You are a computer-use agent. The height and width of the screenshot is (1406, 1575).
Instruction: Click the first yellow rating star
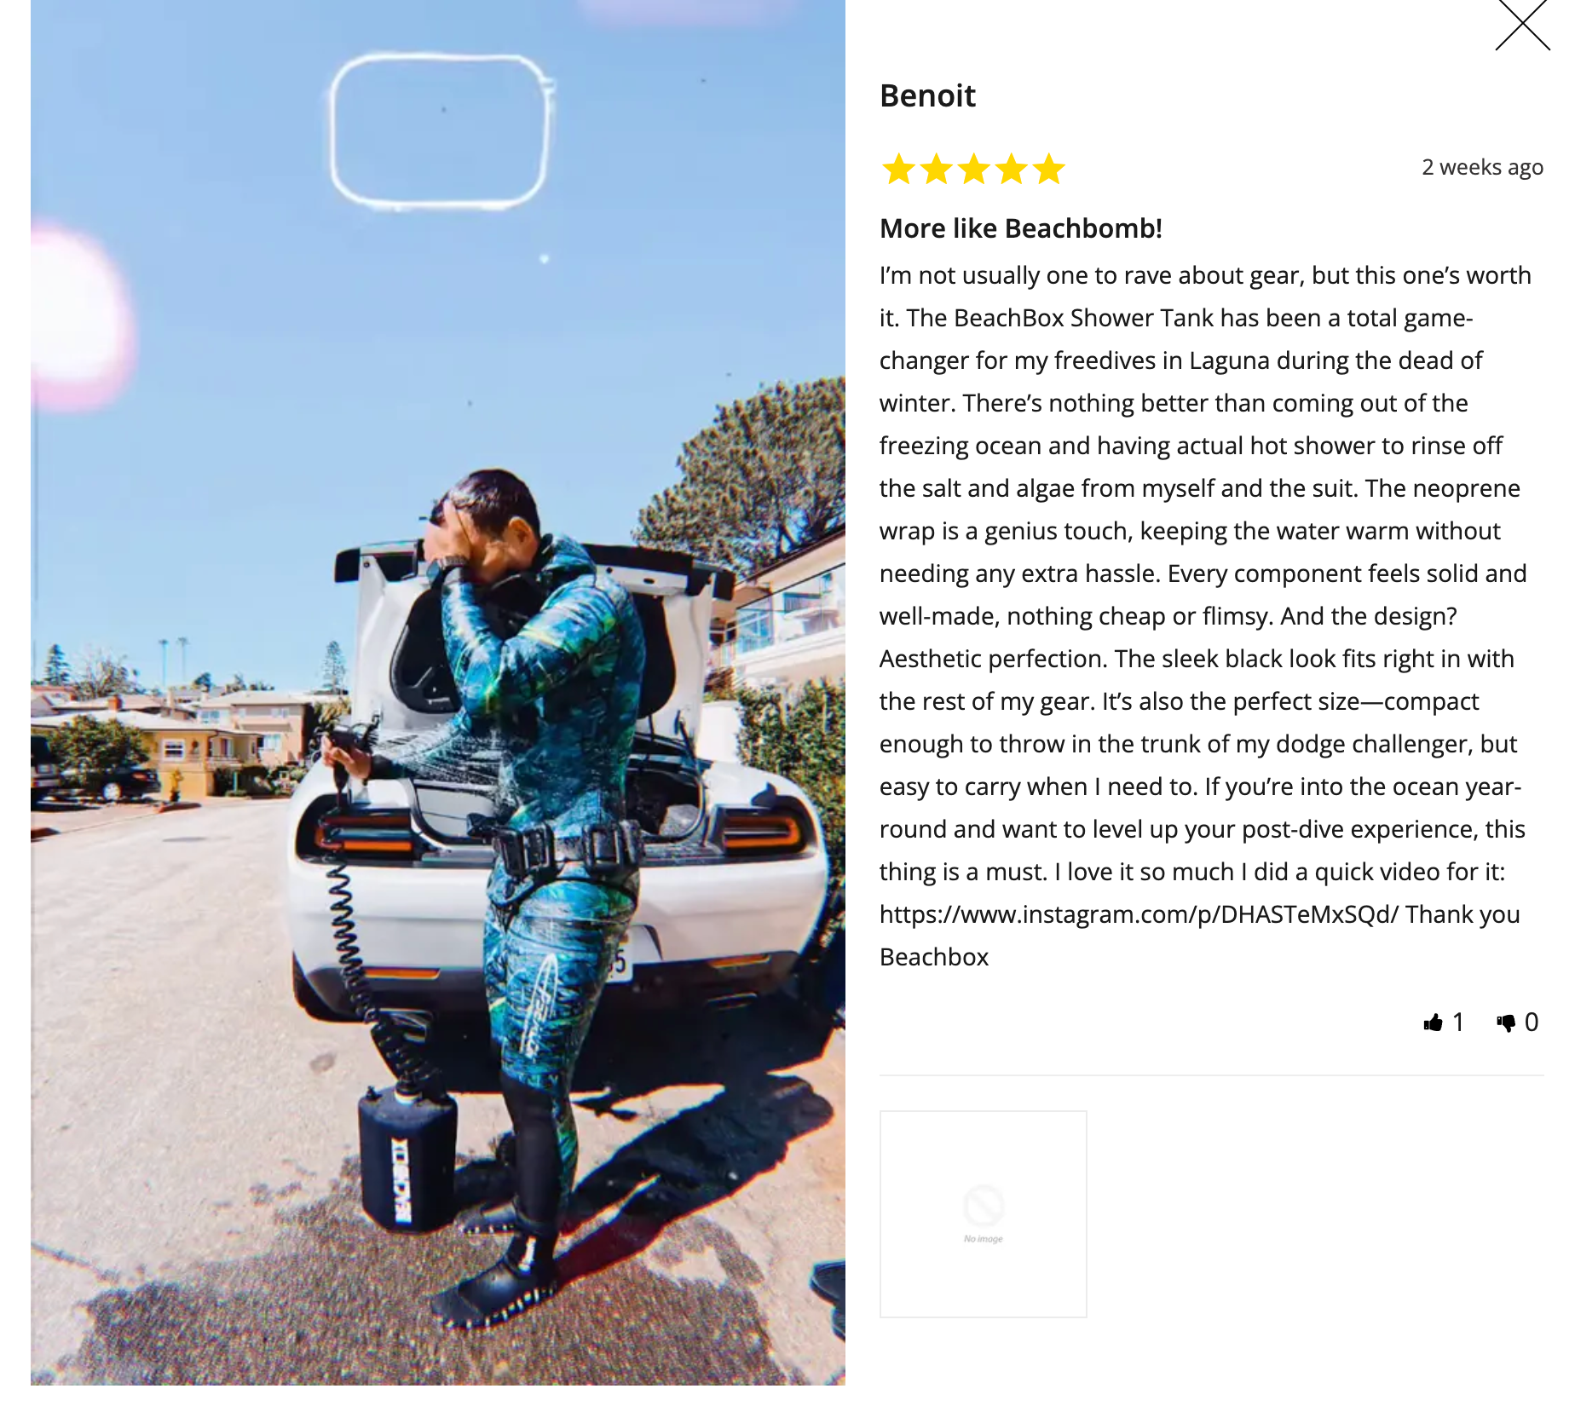tap(898, 169)
